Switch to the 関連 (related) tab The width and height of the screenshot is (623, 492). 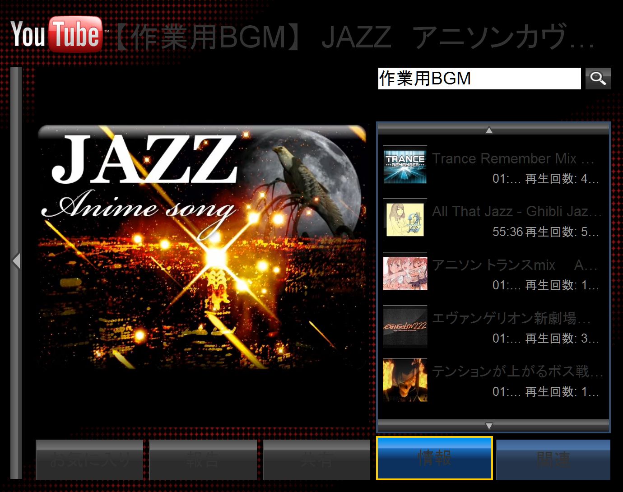click(553, 460)
